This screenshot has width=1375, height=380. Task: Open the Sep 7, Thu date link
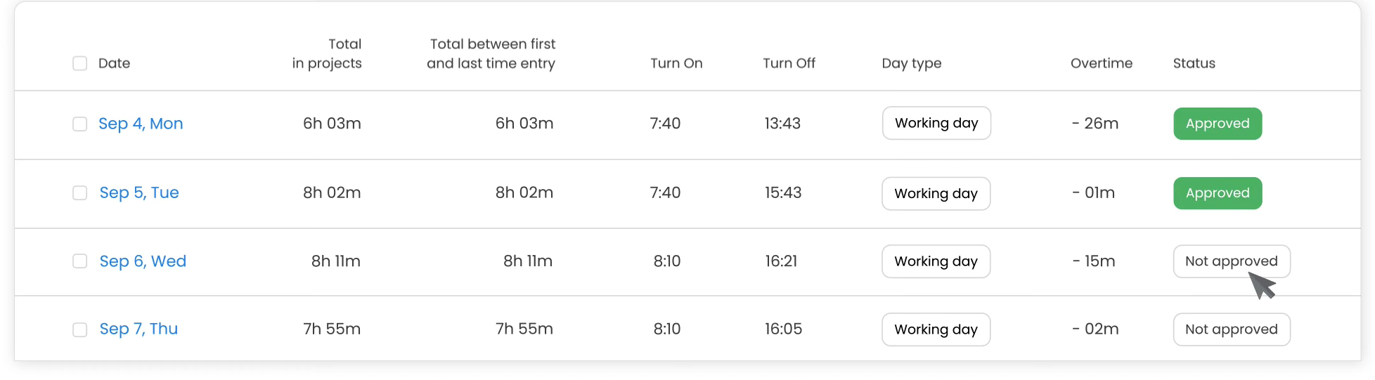coord(138,329)
